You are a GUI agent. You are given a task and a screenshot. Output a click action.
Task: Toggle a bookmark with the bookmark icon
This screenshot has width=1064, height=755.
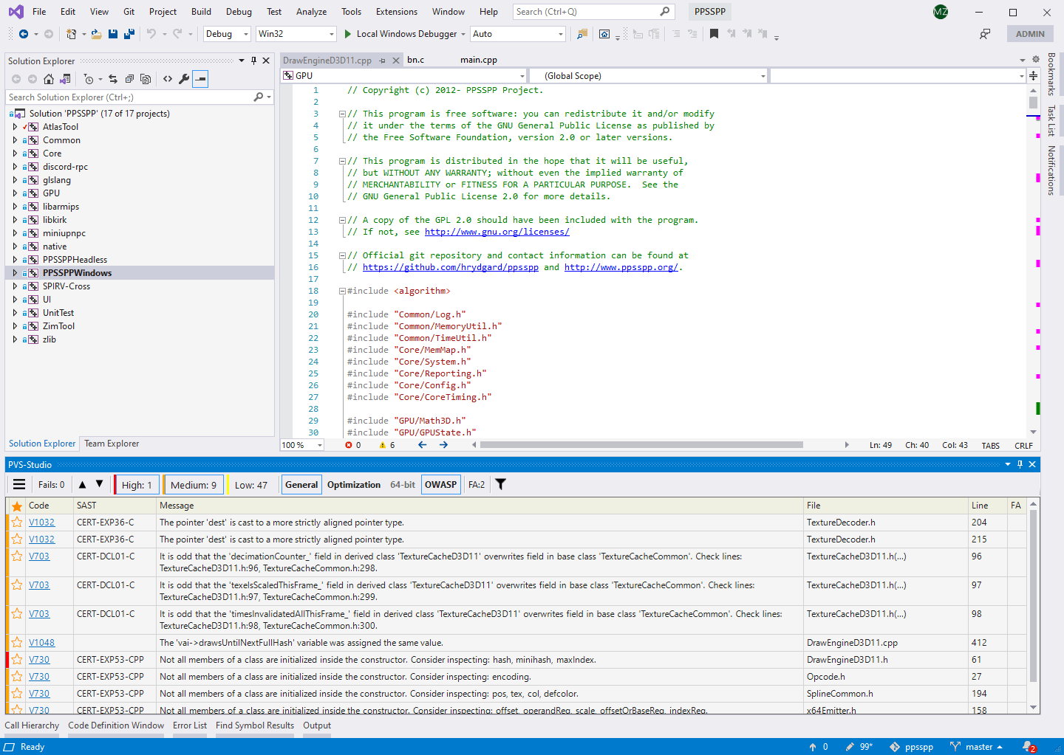click(714, 34)
